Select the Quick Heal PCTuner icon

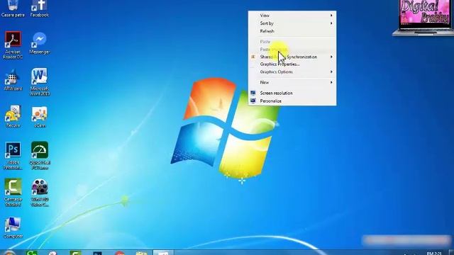click(40, 156)
